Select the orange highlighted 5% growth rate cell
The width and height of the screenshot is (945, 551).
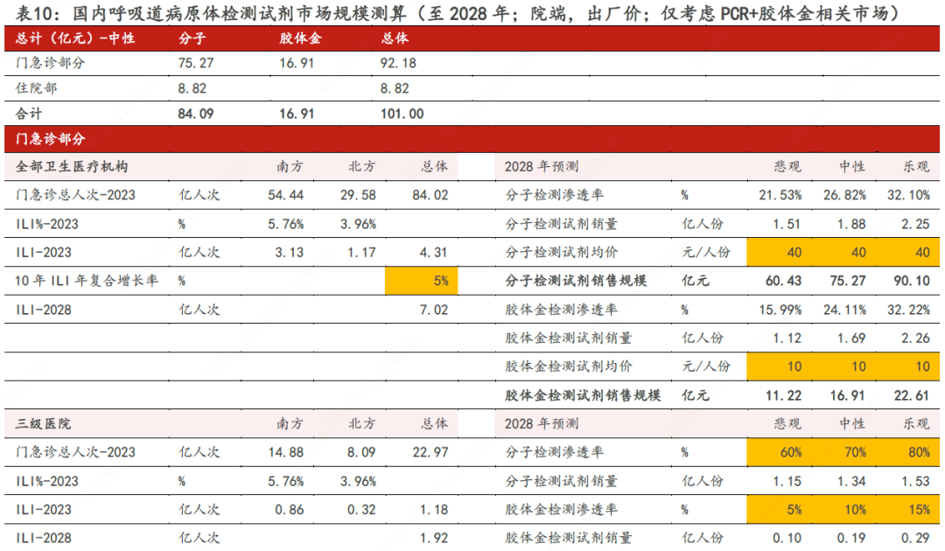tap(421, 281)
